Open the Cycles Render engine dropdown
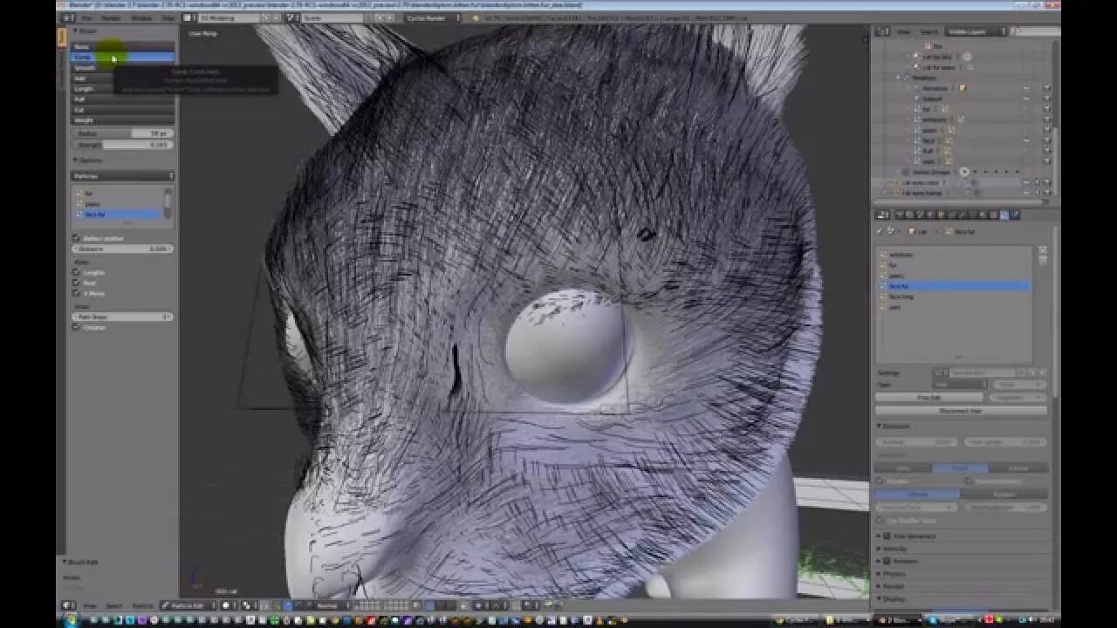This screenshot has width=1117, height=628. tap(434, 17)
